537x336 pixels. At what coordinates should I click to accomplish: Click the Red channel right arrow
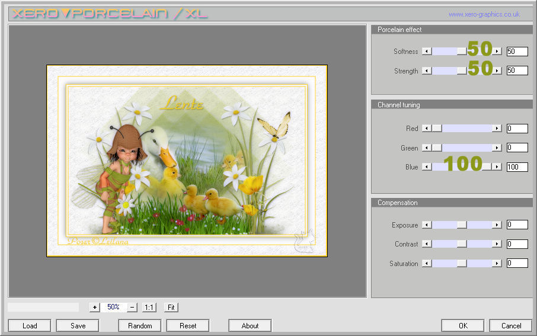tap(497, 129)
